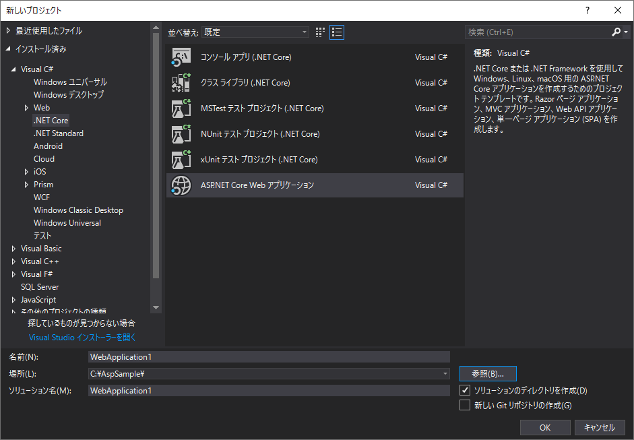Select the xUnit テスト プロジェクト template icon
The width and height of the screenshot is (634, 440).
[x=181, y=159]
